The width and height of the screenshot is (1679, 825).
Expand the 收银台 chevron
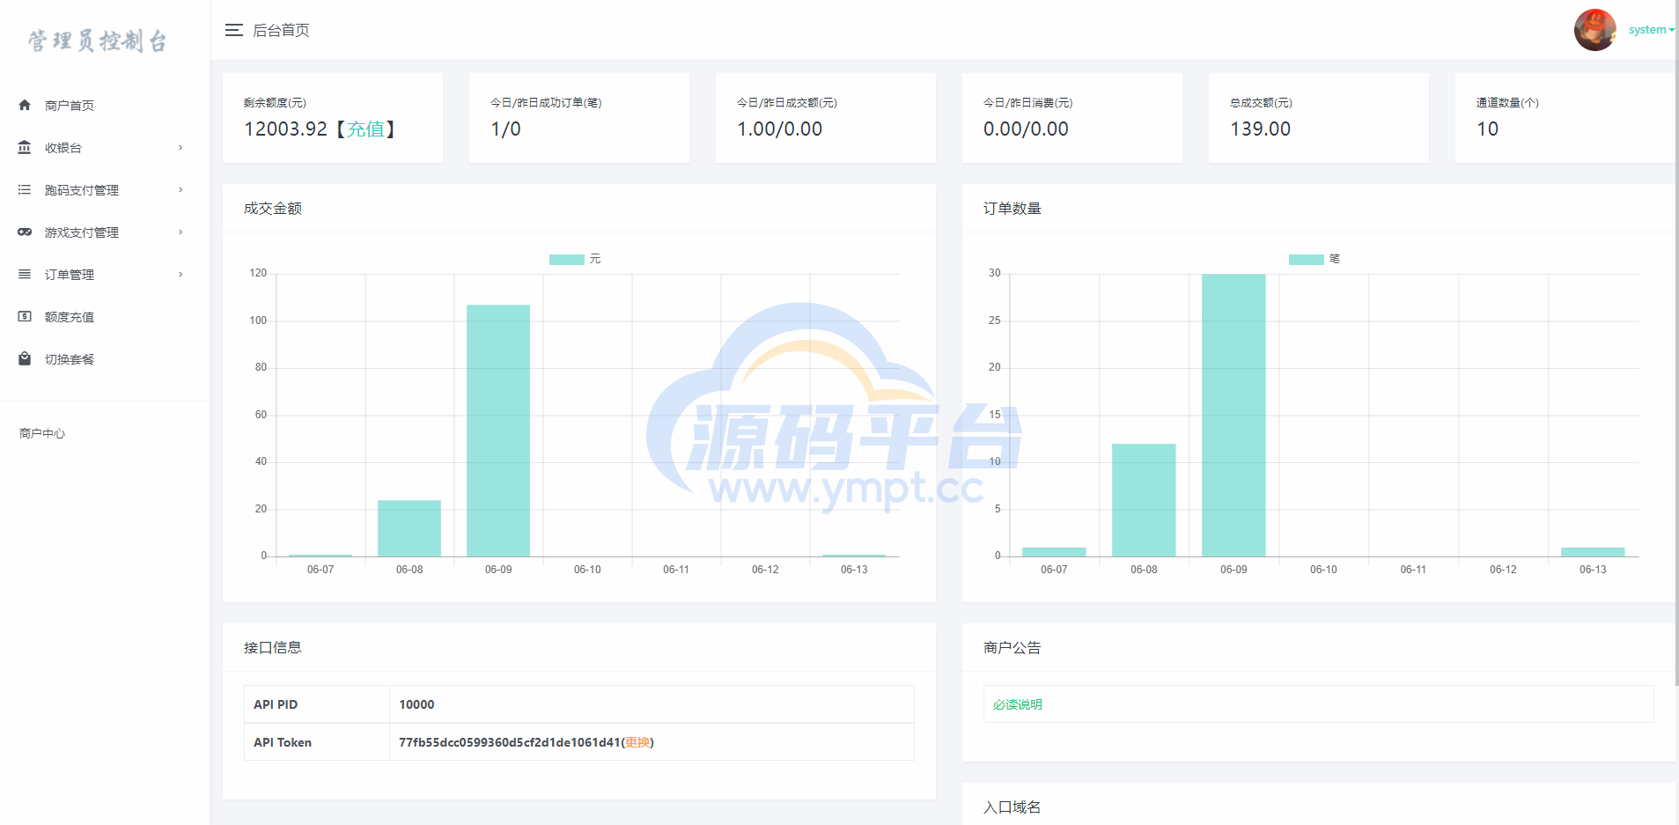(x=180, y=147)
